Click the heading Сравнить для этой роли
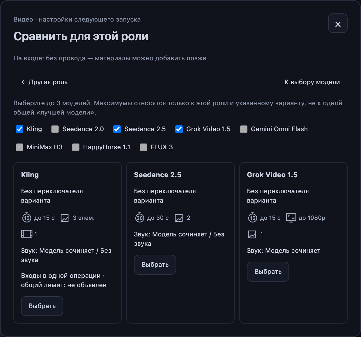 (x=81, y=36)
